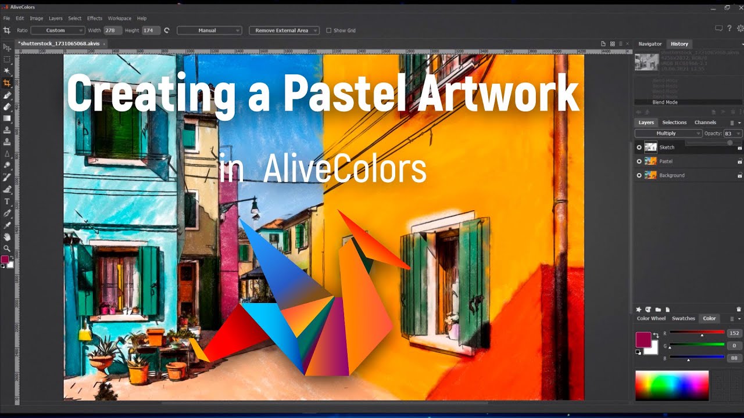Switch to the Channels tab

click(x=705, y=122)
